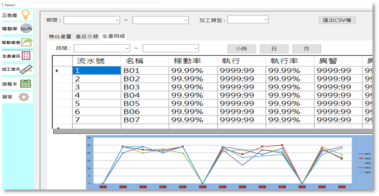The image size is (379, 196).
Task: Select 流水號 cell 1 in row B01
Action: (x=97, y=71)
